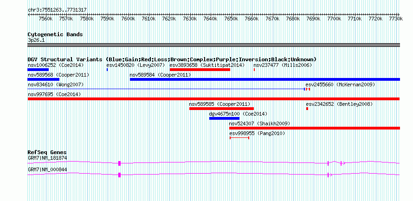The image size is (413, 201).
Task: Click the nsv237477 (Mills2006) label
Action: [283, 65]
